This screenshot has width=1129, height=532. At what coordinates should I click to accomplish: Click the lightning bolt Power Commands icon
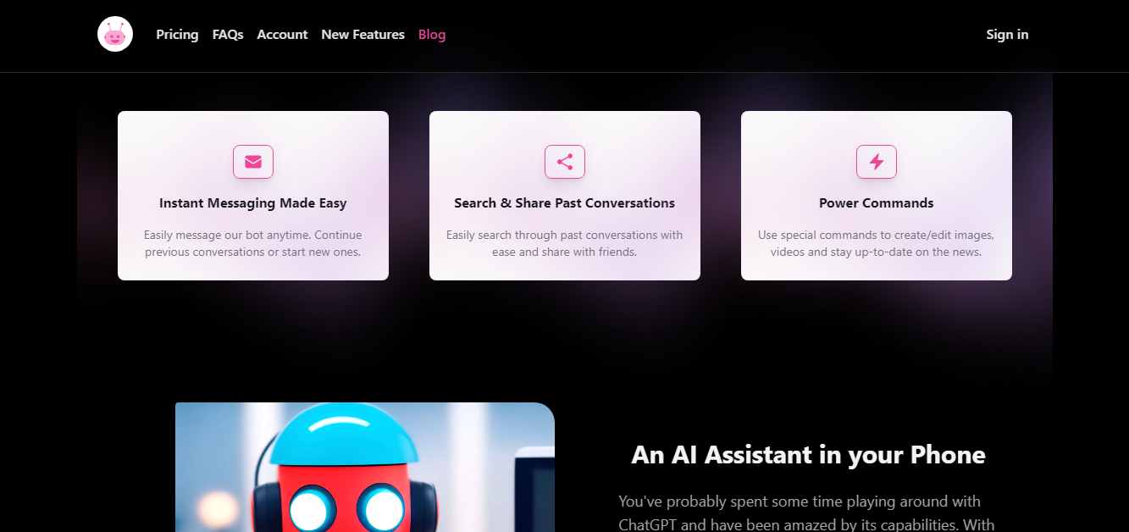click(x=877, y=162)
